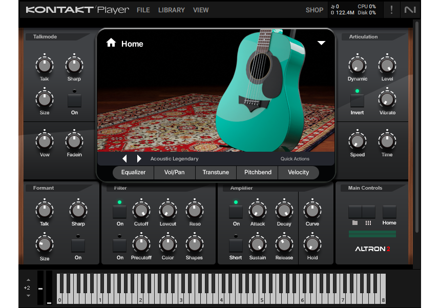
Task: Click the Vibrato knob
Action: [387, 99]
